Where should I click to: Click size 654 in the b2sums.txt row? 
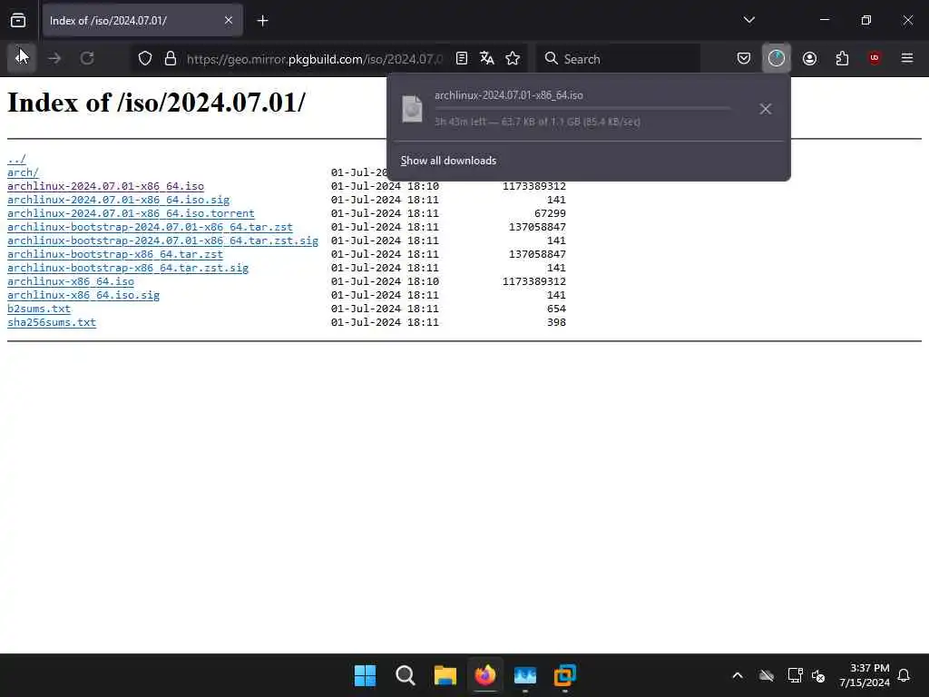coord(556,309)
